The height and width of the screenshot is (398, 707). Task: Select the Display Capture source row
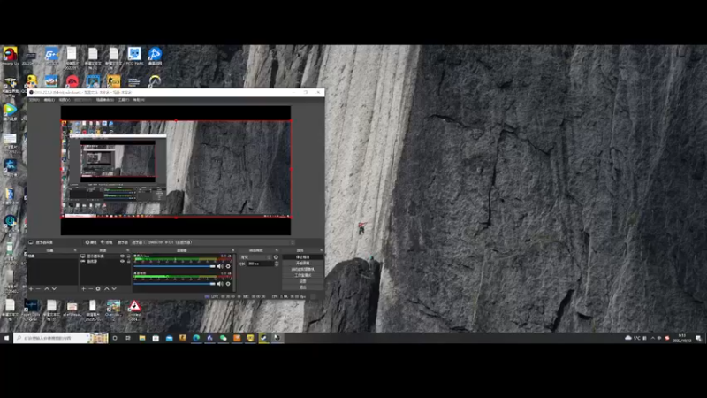click(105, 256)
